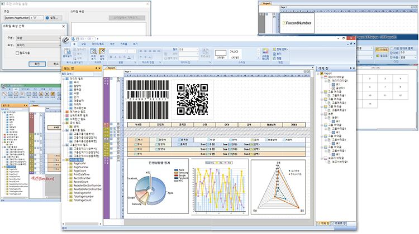Switch to the Section ribbon tab
419x234 pixels.
(x=112, y=44)
